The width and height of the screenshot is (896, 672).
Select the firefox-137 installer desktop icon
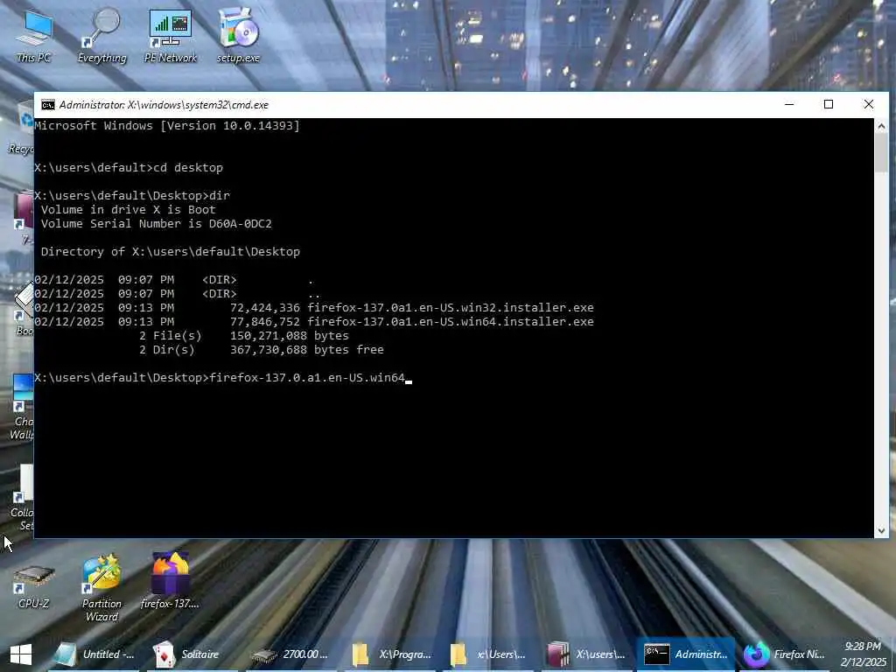[x=170, y=581]
